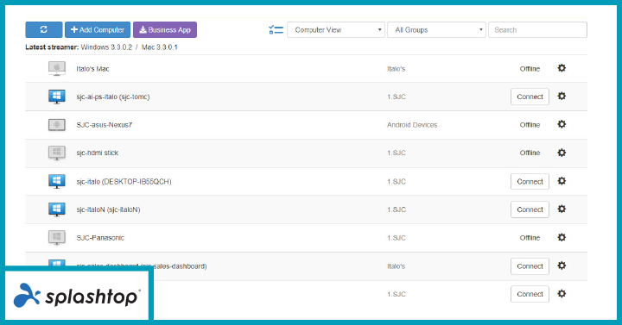Click Offline status for SJC-Panasonic
Viewport: 622px width, 325px height.
point(530,238)
